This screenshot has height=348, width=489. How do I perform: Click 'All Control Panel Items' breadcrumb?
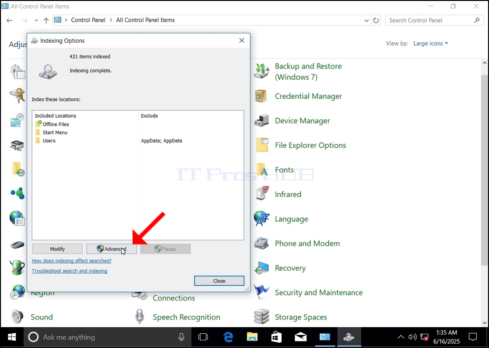(146, 20)
